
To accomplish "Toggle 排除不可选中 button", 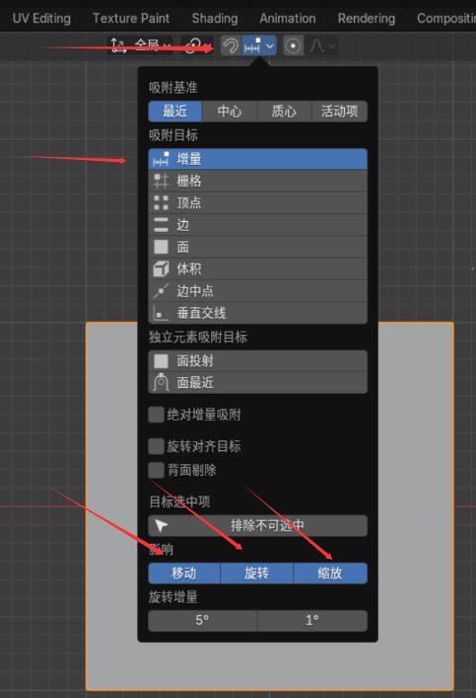I will [258, 526].
